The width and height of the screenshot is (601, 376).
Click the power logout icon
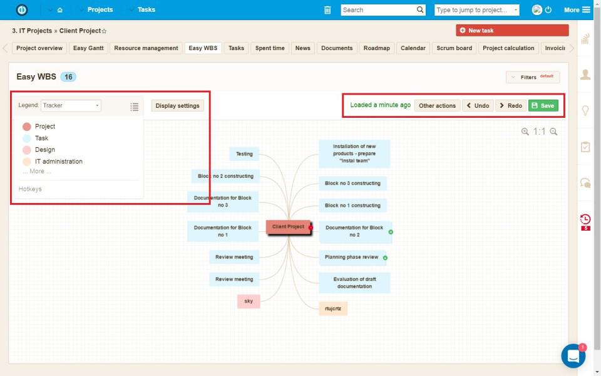(548, 10)
